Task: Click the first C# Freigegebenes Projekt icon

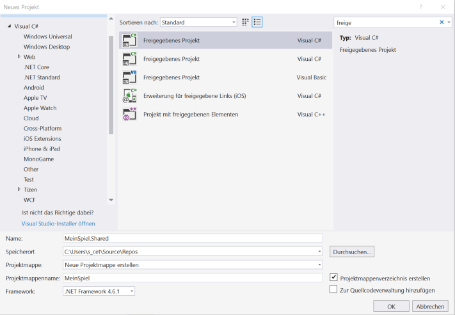Action: coord(129,40)
